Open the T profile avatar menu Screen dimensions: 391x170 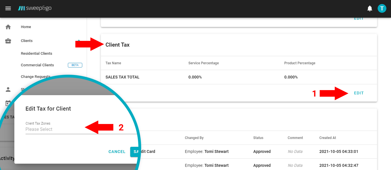[382, 8]
